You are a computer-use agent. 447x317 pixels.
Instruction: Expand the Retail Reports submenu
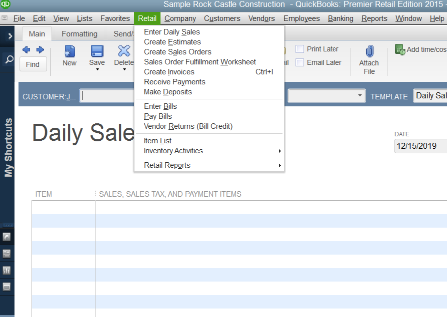(209, 165)
